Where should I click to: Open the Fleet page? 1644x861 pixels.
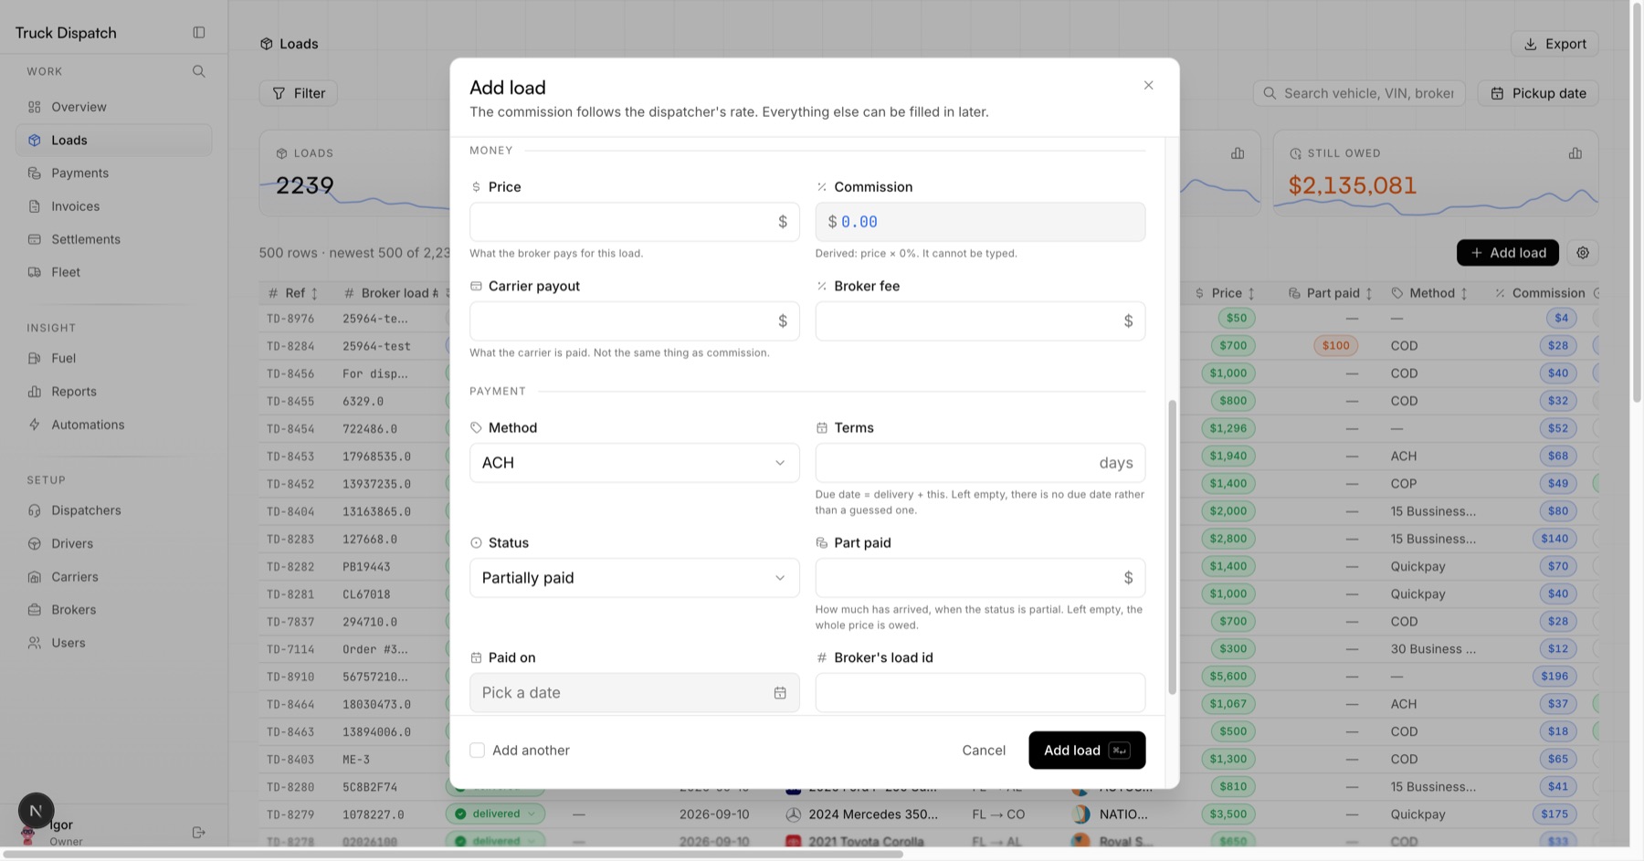point(114,272)
